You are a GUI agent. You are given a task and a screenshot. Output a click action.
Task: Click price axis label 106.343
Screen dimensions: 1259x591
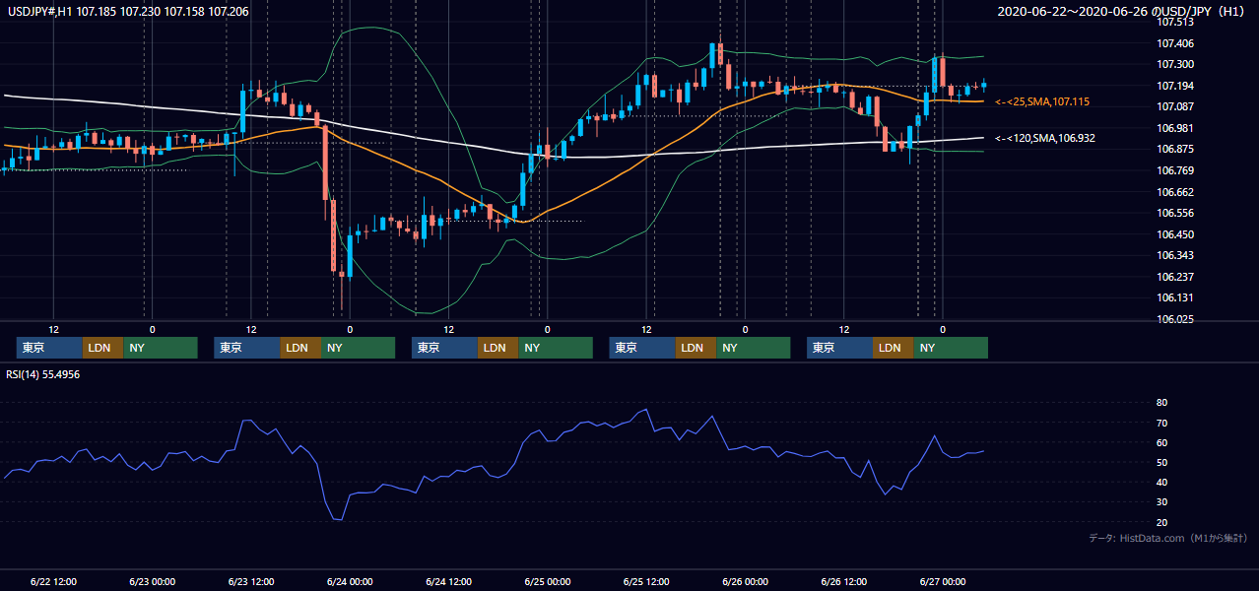[x=1176, y=255]
